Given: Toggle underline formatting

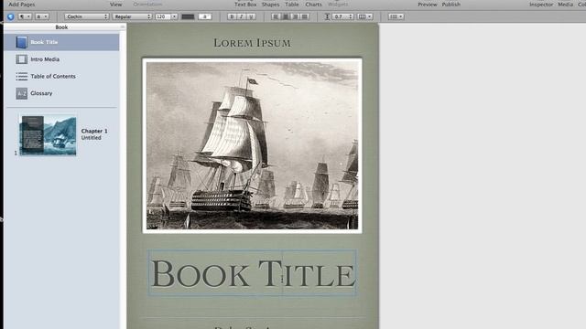Looking at the screenshot, I should coord(251,16).
